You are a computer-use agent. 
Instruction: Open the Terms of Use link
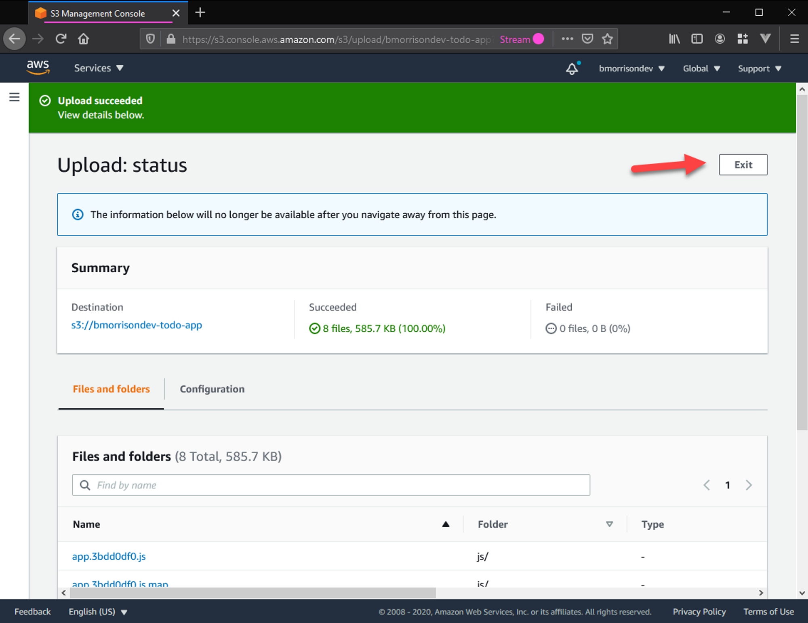pos(768,611)
